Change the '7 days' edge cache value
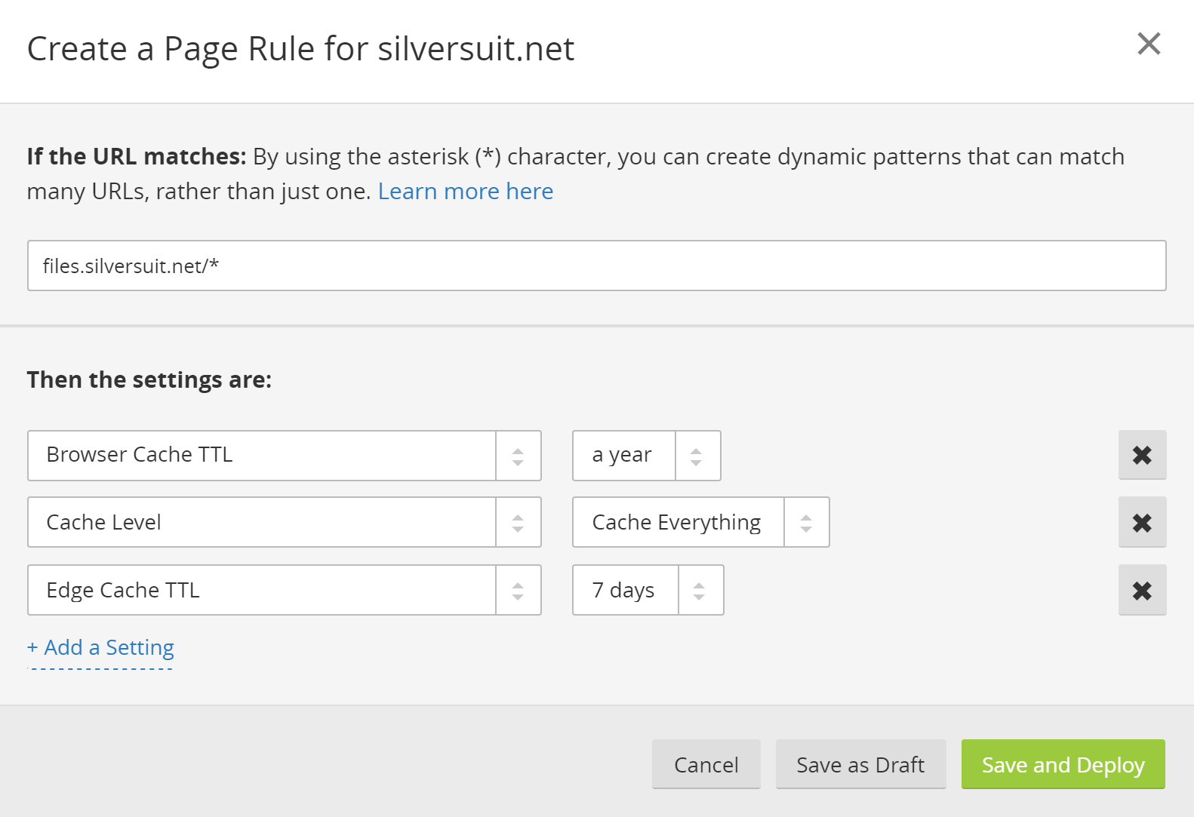The image size is (1194, 817). point(625,590)
